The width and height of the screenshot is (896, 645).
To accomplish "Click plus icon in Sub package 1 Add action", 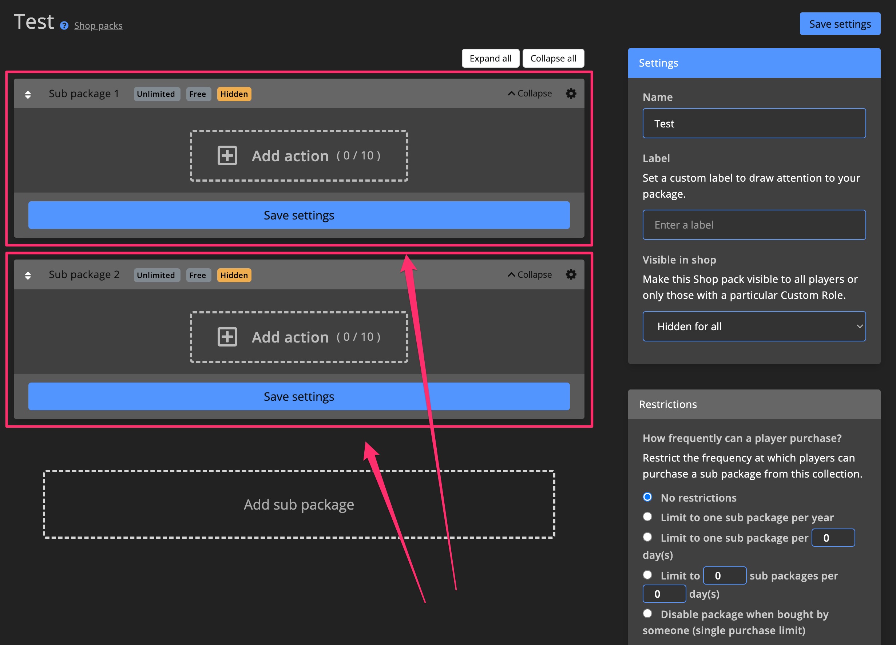I will (227, 156).
